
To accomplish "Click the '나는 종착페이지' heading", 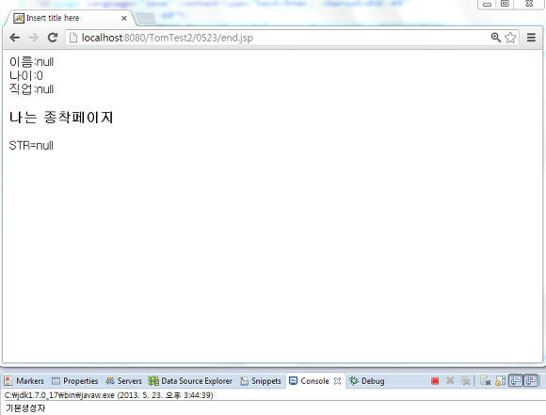I will (61, 118).
